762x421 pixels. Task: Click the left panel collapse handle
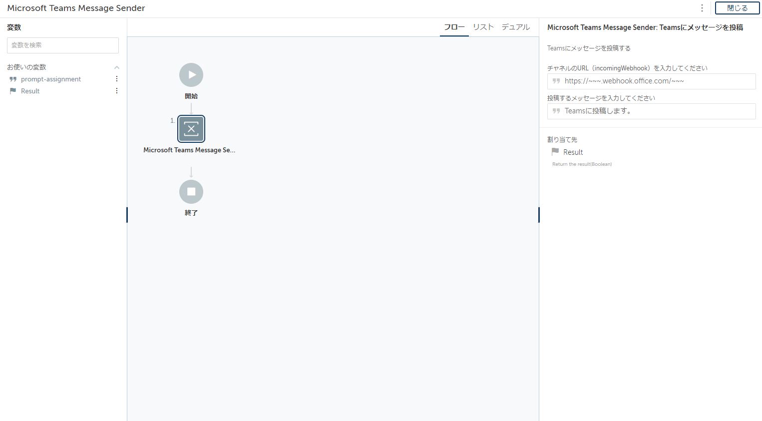[x=127, y=215]
